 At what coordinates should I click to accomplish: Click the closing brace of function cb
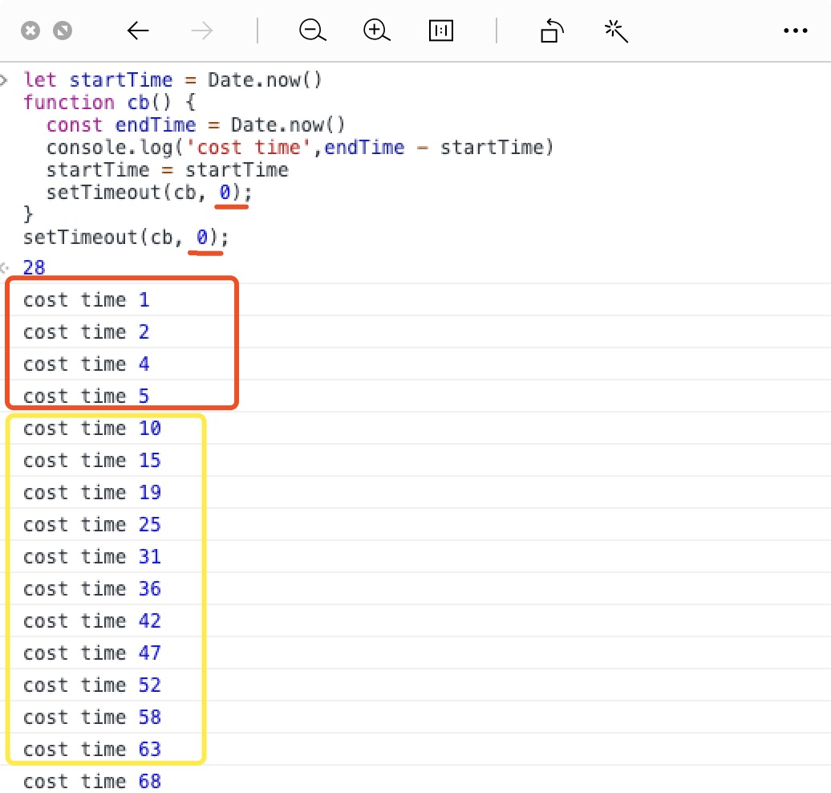pyautogui.click(x=28, y=214)
